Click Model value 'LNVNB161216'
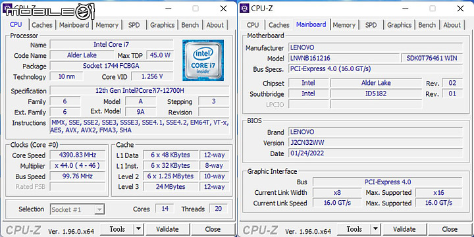The height and width of the screenshot is (237, 474). tap(344, 58)
